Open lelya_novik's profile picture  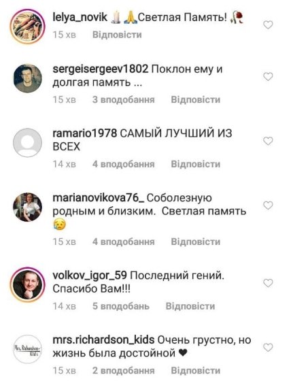click(27, 27)
